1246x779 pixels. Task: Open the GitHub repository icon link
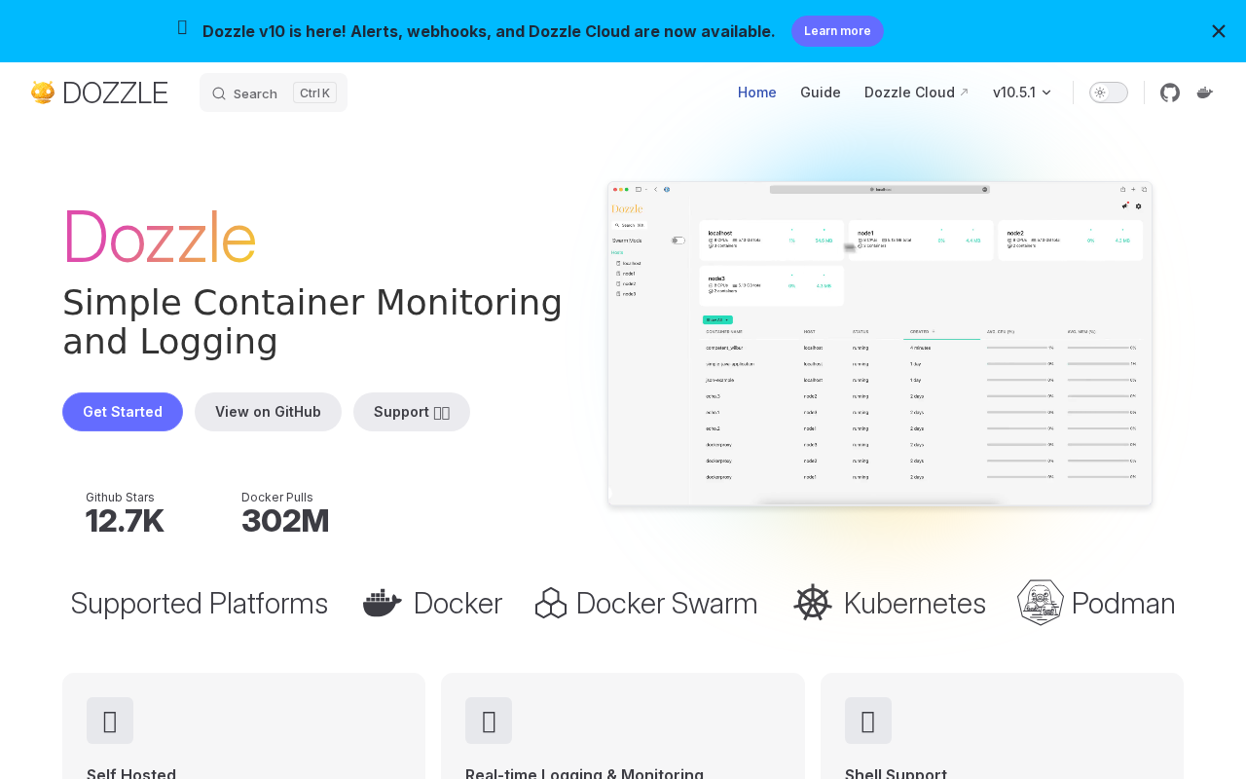tap(1170, 93)
